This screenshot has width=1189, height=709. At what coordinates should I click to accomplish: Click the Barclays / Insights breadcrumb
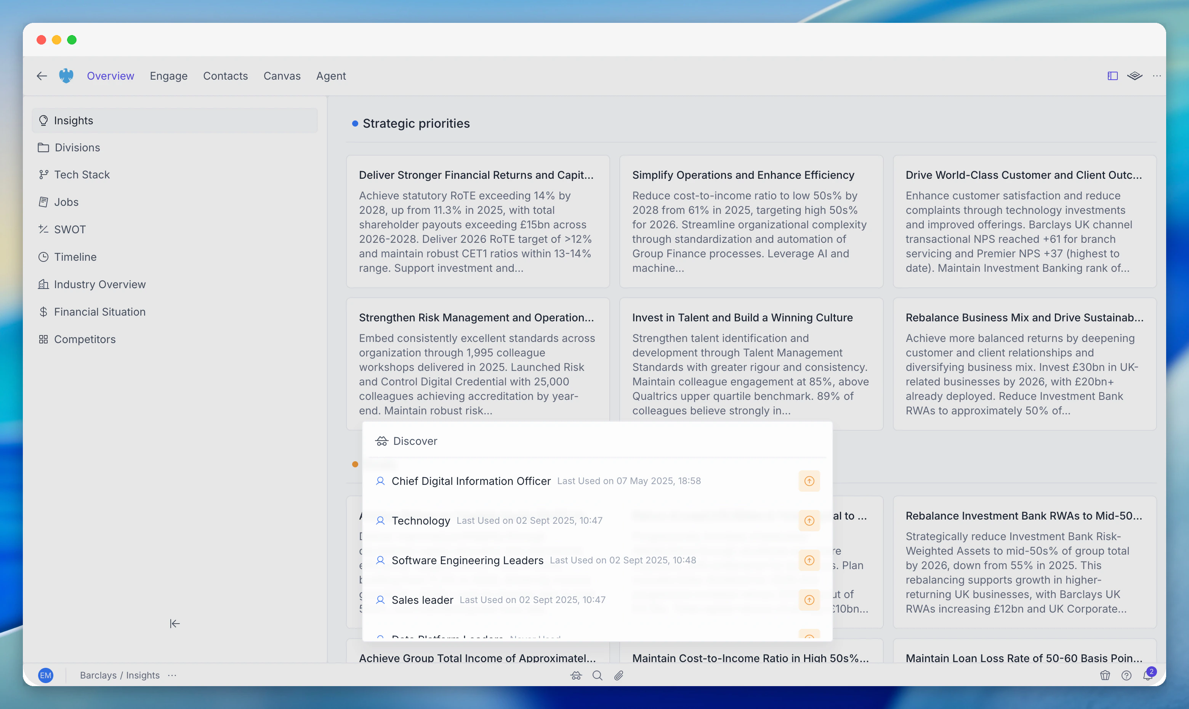pos(120,675)
